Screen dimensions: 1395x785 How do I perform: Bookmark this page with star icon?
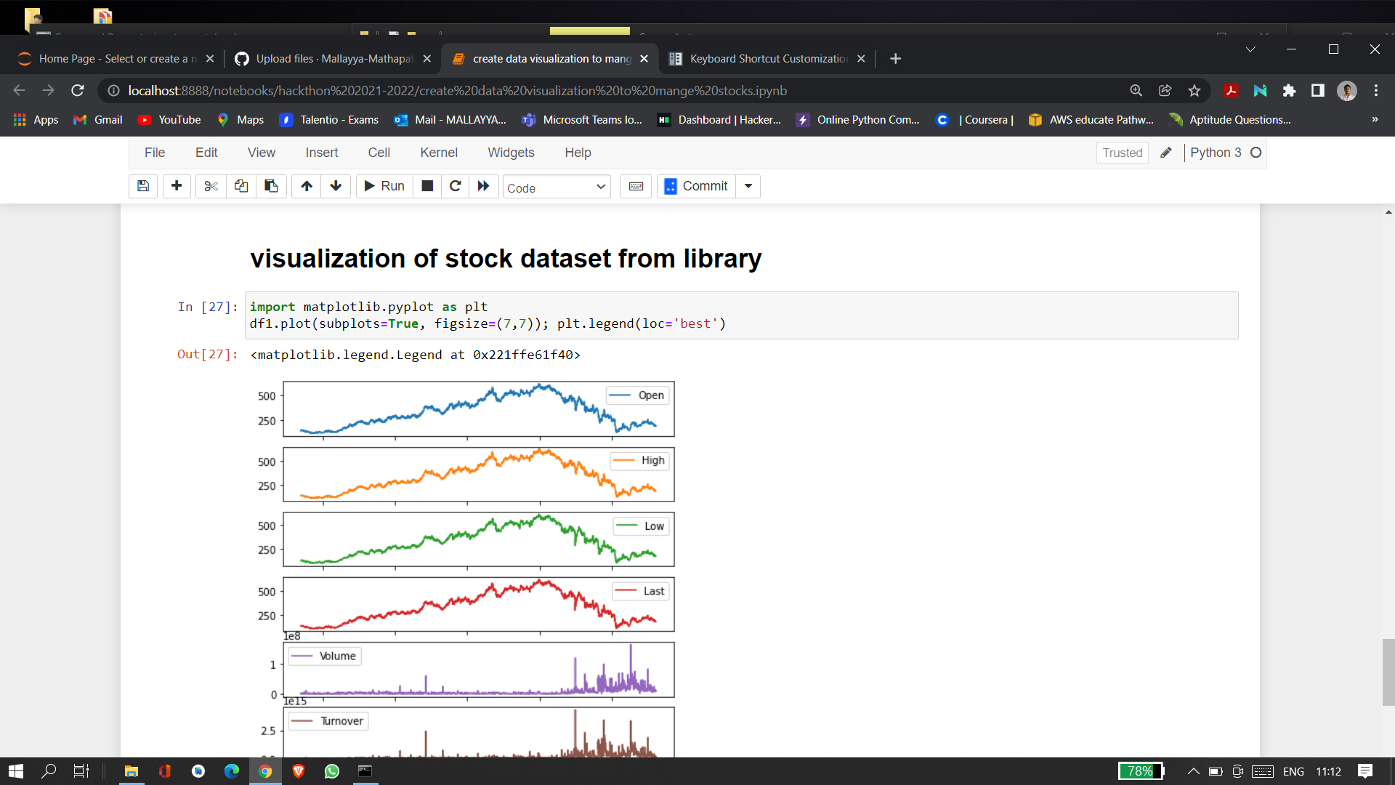point(1194,91)
